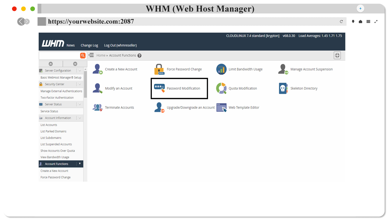This screenshot has width=390, height=220.
Task: Open the Force Password Change padlock icon
Action: click(x=159, y=69)
